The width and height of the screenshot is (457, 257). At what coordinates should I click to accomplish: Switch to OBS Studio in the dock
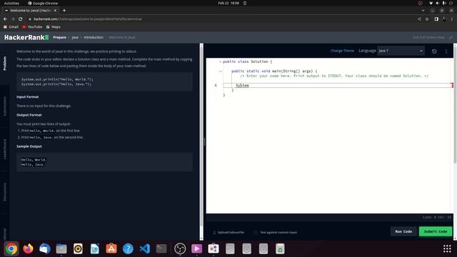(x=180, y=248)
